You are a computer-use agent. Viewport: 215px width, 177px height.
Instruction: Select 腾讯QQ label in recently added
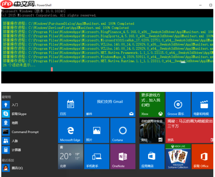pos(17,168)
